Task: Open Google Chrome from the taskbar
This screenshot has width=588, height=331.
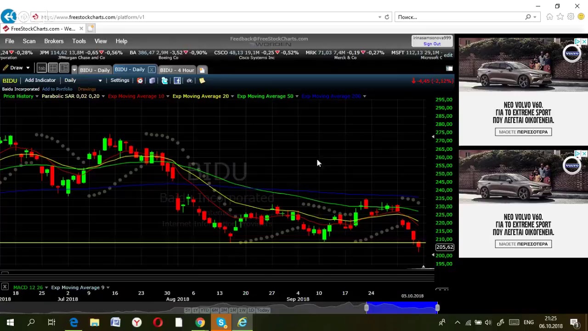Action: click(200, 323)
